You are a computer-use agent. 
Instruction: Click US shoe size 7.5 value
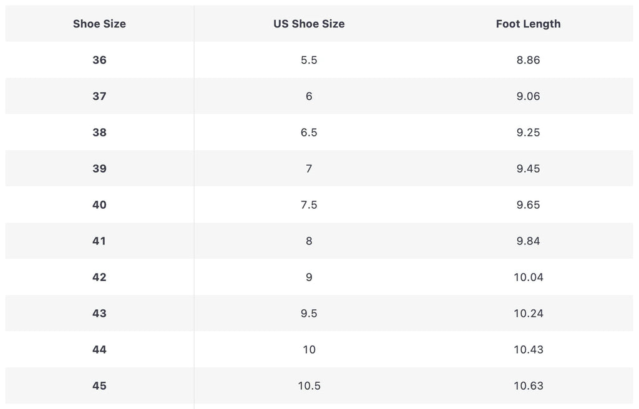coord(309,205)
